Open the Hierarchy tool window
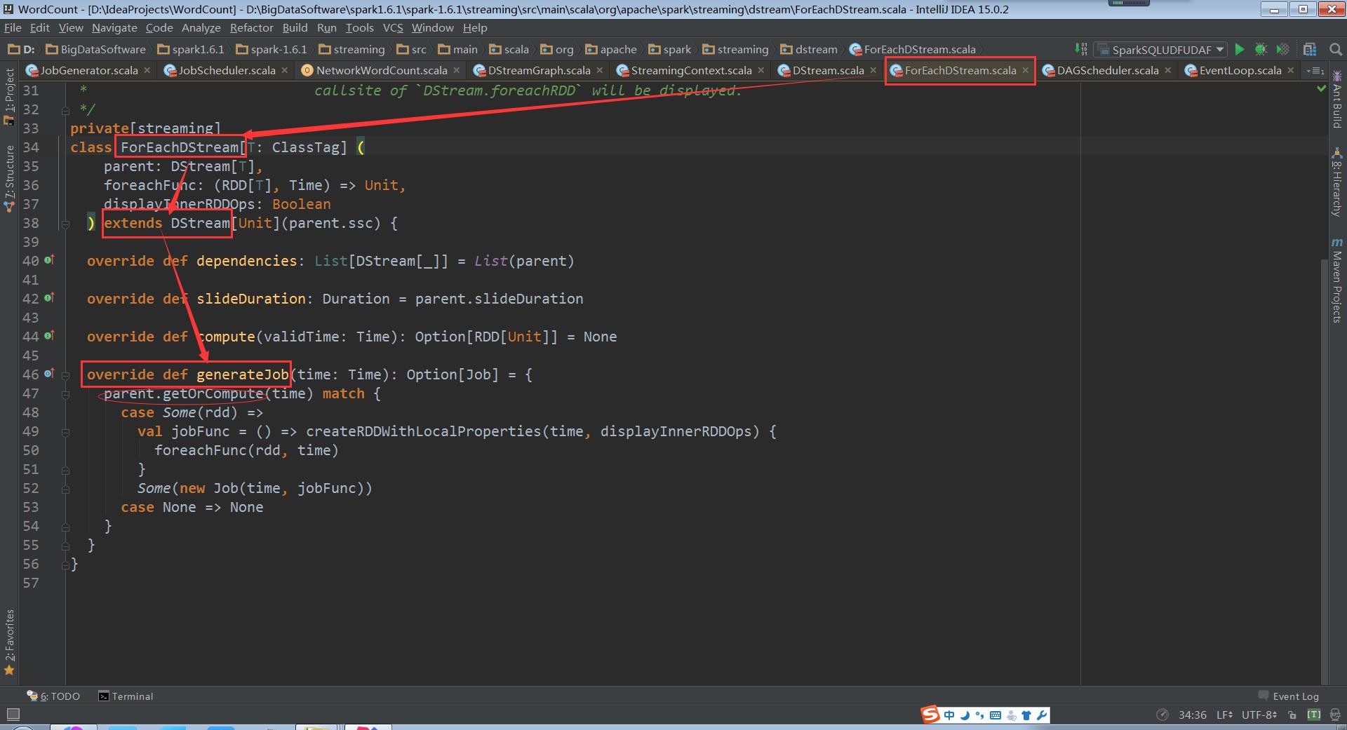 click(x=1337, y=181)
